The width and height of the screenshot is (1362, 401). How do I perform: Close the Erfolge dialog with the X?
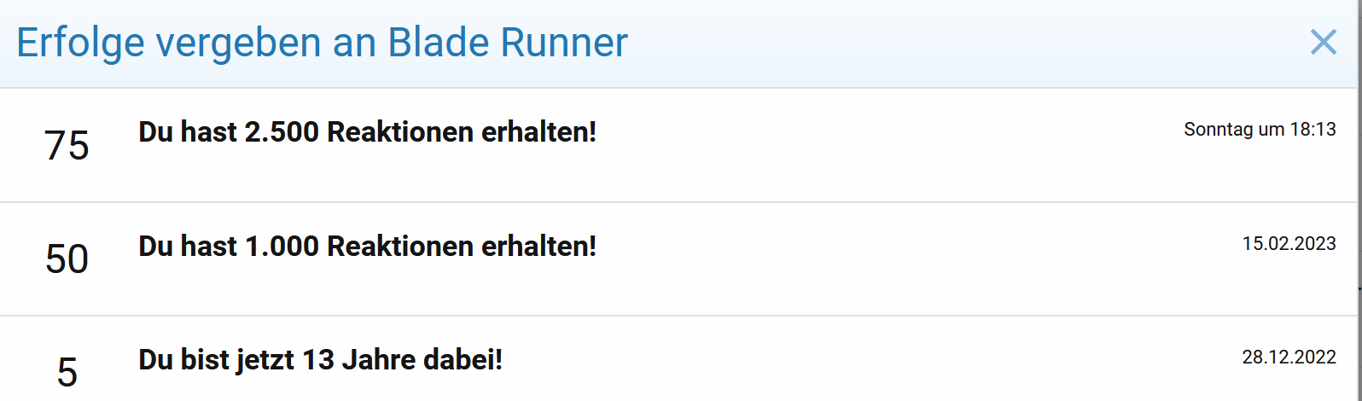coord(1323,42)
